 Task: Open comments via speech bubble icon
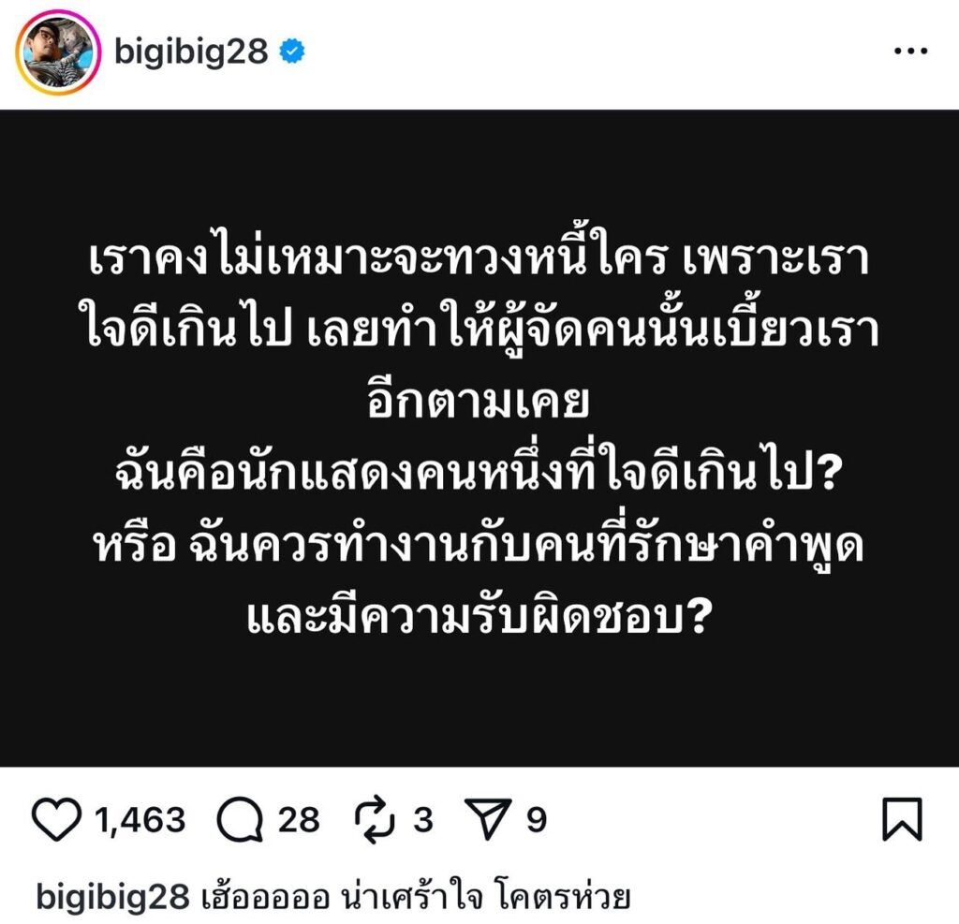pyautogui.click(x=241, y=820)
